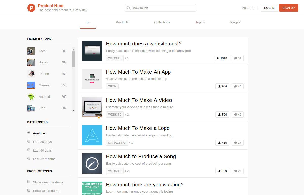Enable Show dead products checkbox
Image resolution: width=304 pixels, height=195 pixels.
click(x=29, y=182)
